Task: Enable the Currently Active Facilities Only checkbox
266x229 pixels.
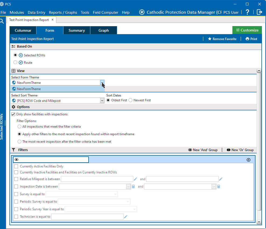Action: coord(16,166)
